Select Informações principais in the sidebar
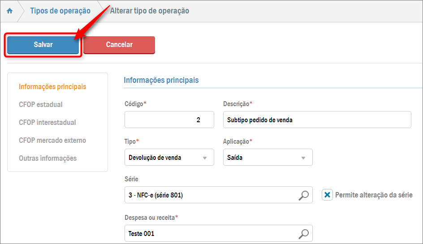423x244 pixels. pyautogui.click(x=52, y=86)
